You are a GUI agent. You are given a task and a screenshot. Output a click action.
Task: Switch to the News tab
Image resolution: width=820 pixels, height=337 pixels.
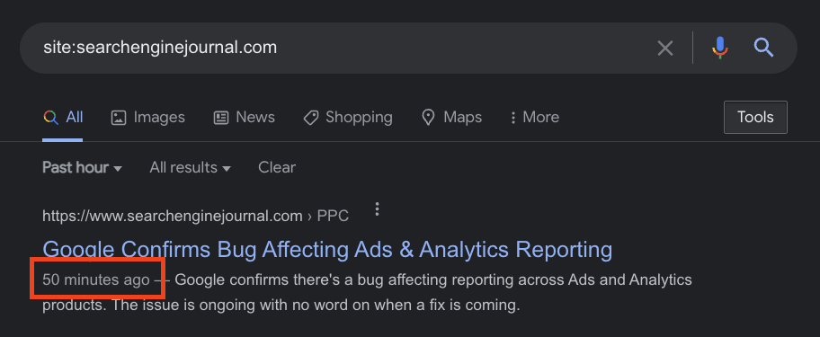245,117
